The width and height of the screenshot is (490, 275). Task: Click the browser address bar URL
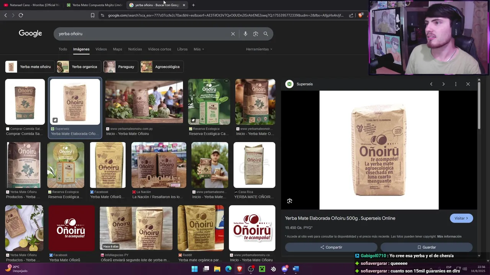226,15
